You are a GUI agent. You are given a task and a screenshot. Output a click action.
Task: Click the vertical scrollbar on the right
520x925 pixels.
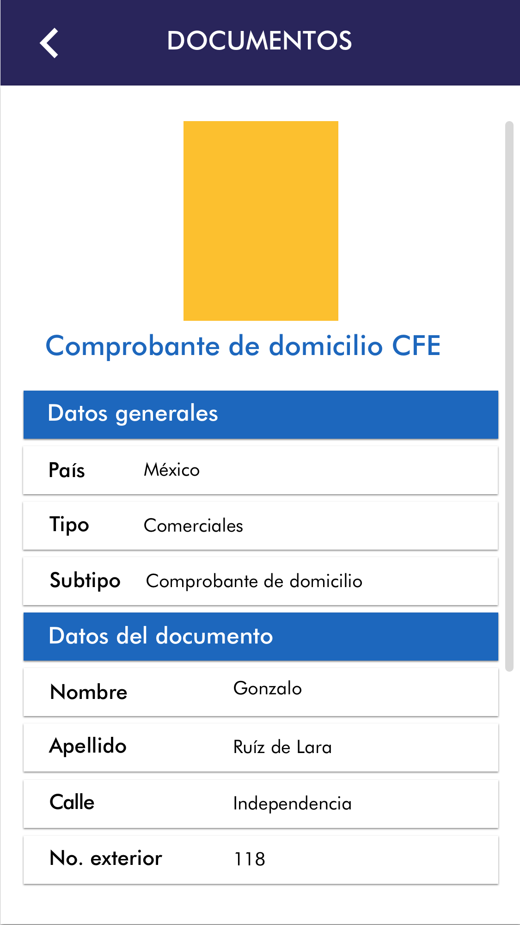[x=509, y=396]
